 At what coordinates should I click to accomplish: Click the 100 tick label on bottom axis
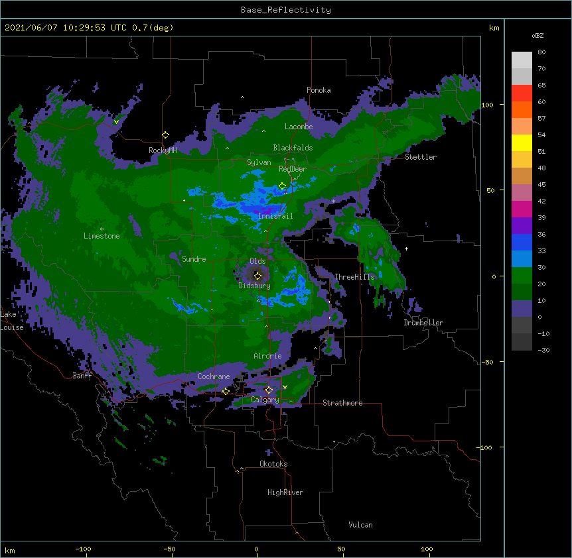(x=427, y=549)
